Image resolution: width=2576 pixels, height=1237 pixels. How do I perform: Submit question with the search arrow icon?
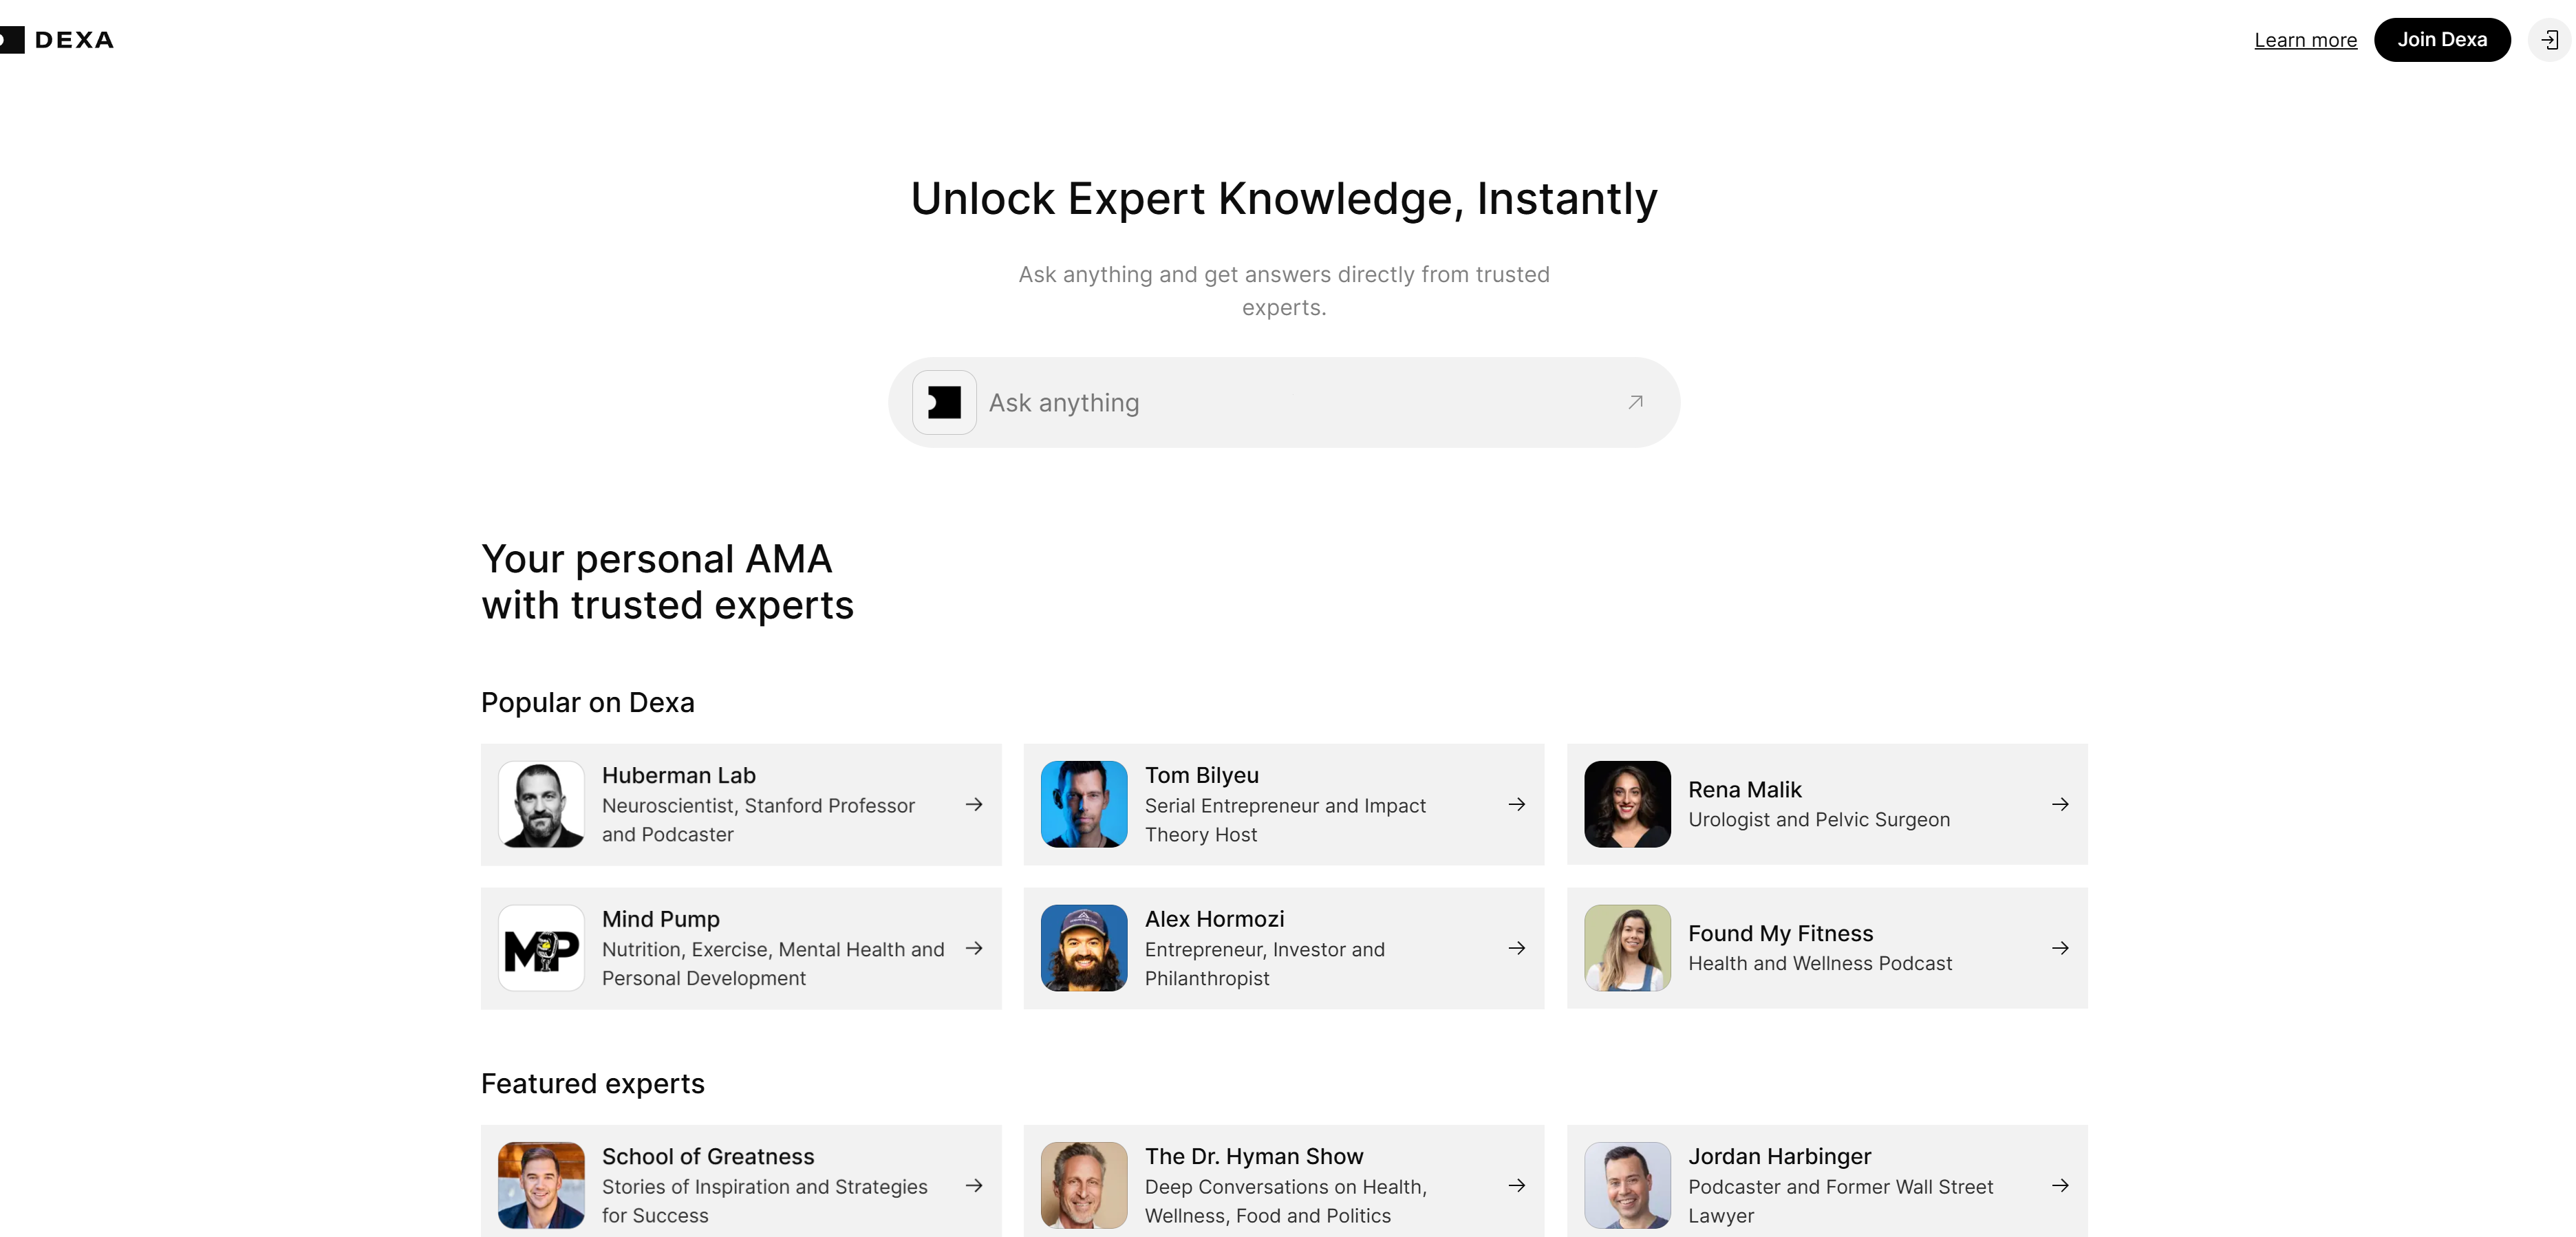tap(1635, 402)
